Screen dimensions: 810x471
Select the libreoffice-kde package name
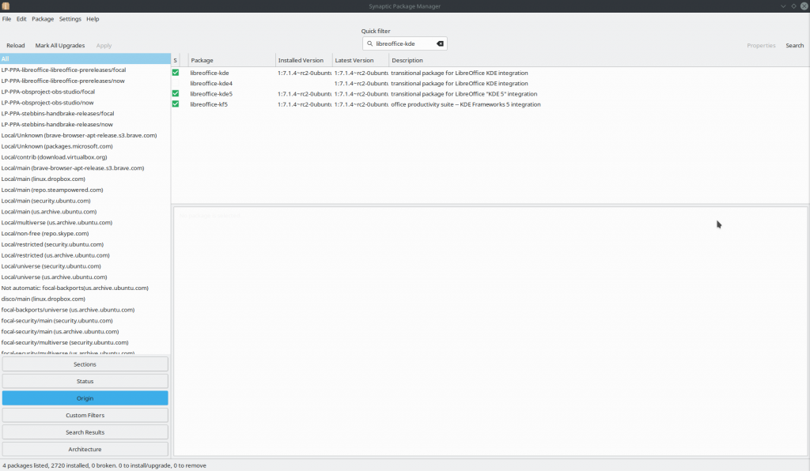[x=209, y=73]
